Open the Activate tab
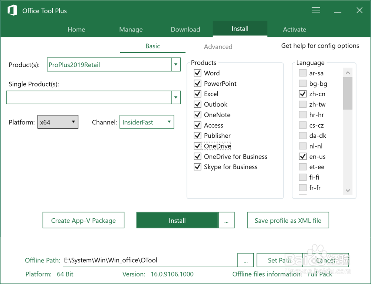 (294, 29)
